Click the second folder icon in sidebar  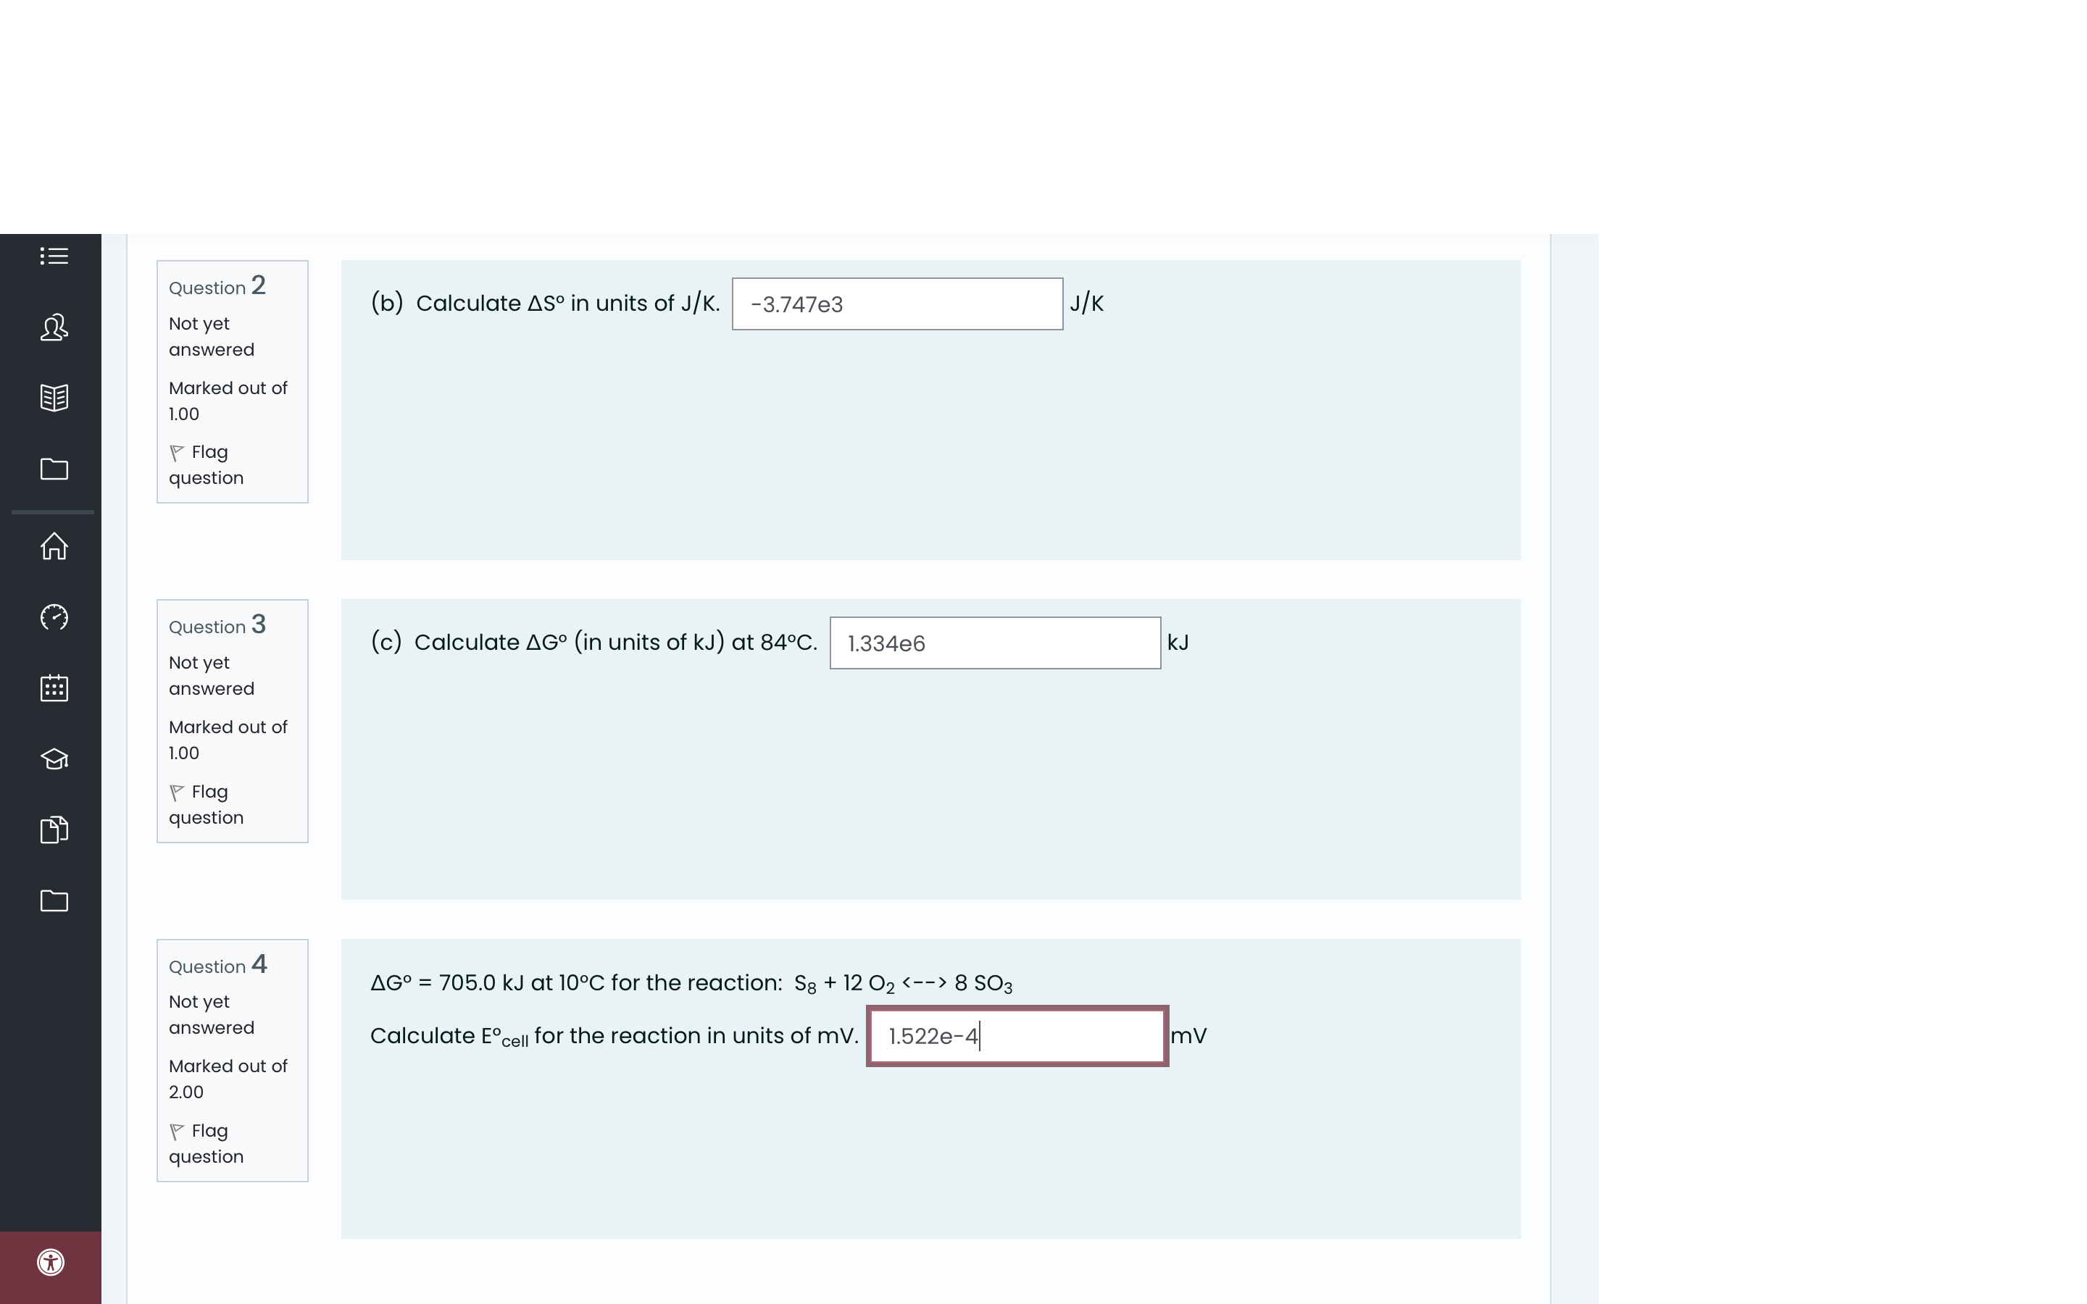[x=53, y=900]
